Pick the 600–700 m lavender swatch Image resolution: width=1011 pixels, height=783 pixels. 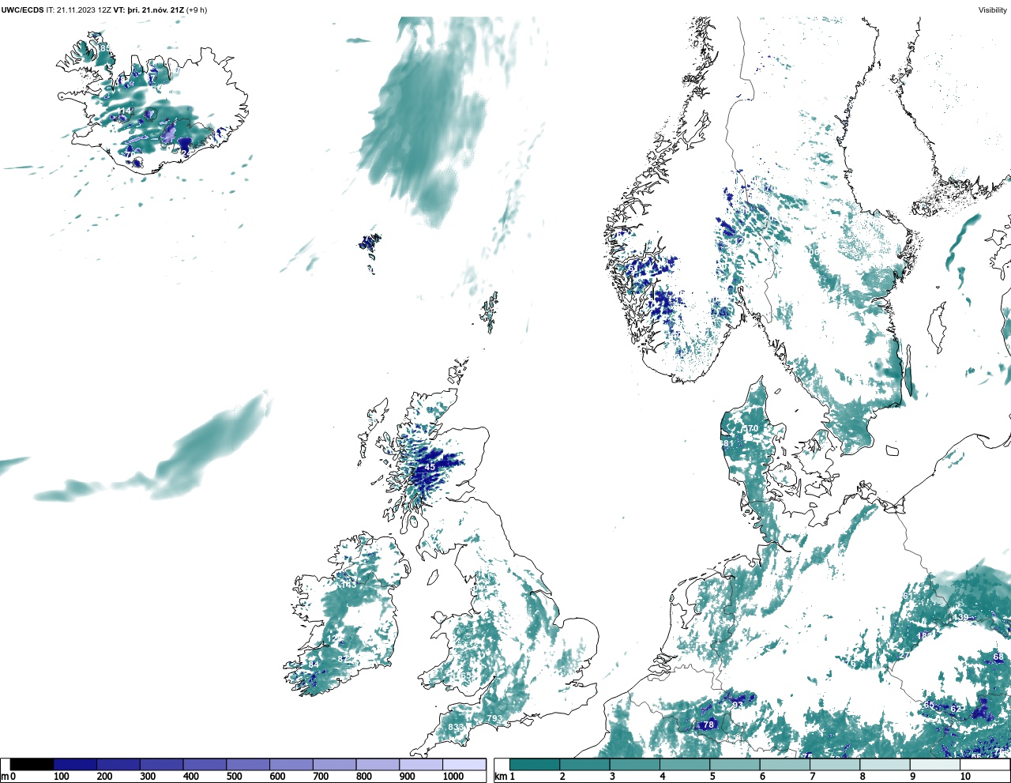[291, 765]
